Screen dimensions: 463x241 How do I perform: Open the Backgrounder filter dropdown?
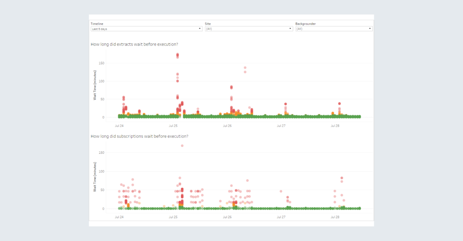point(333,29)
